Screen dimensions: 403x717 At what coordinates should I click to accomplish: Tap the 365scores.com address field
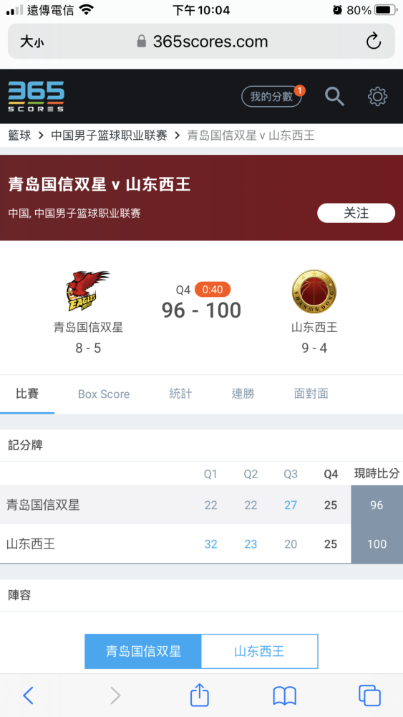pyautogui.click(x=202, y=42)
